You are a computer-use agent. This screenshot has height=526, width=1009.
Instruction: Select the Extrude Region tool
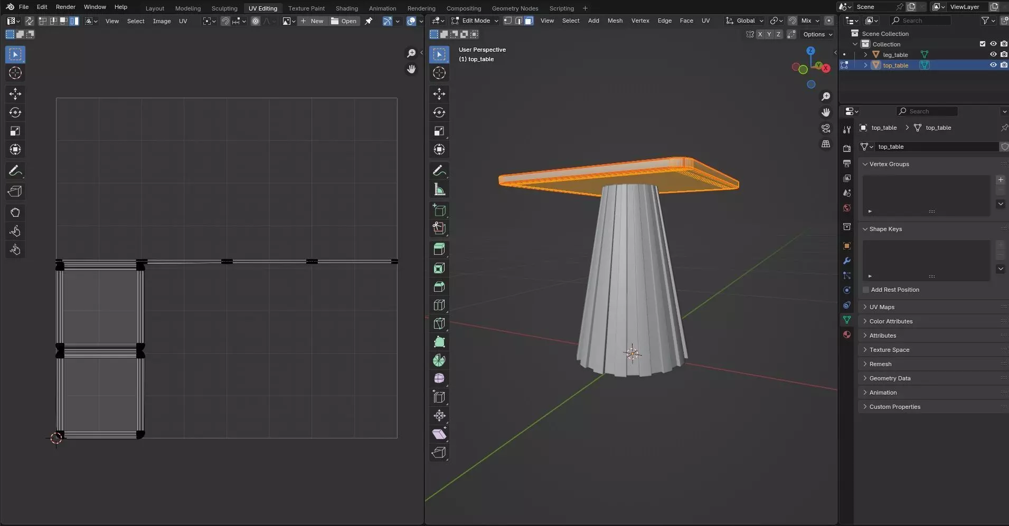click(x=439, y=249)
